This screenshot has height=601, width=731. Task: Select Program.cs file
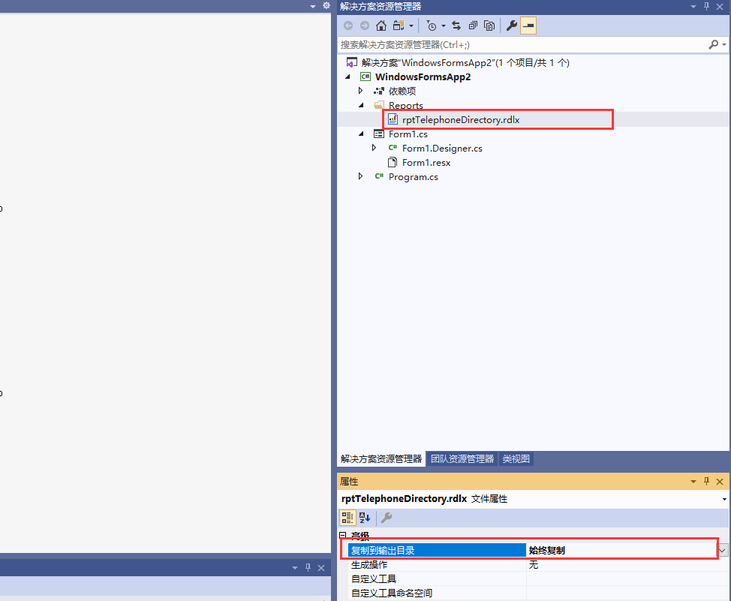tap(414, 177)
